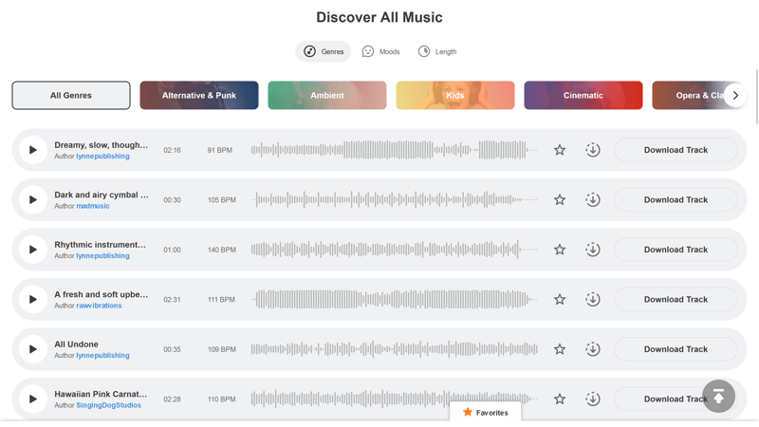This screenshot has height=427, width=759.
Task: Click the scroll-to-top arrow button
Action: coord(718,397)
